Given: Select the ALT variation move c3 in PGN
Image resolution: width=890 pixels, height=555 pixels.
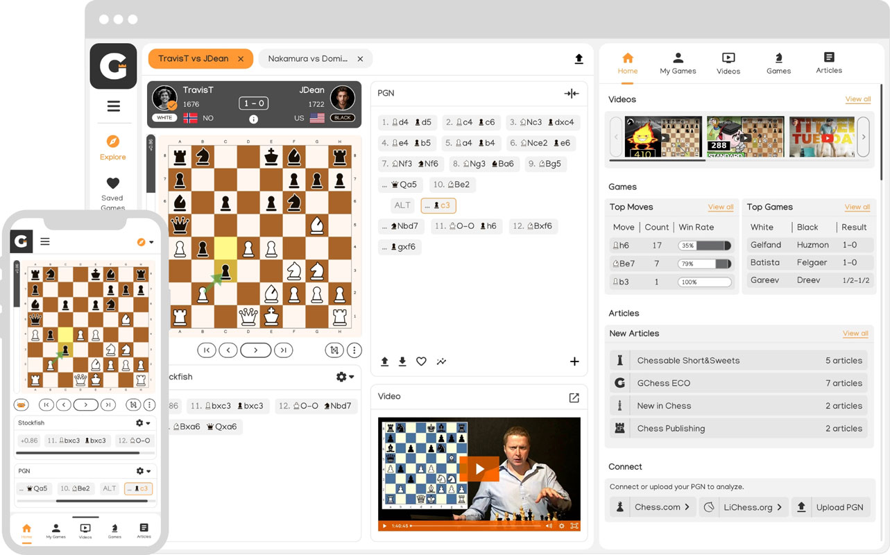Looking at the screenshot, I should (x=438, y=205).
